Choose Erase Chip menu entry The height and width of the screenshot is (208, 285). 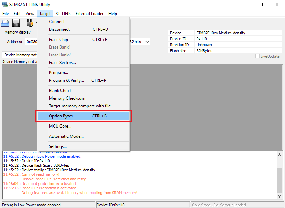click(x=58, y=40)
